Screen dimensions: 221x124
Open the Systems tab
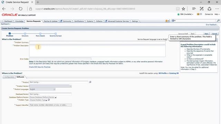(90, 21)
